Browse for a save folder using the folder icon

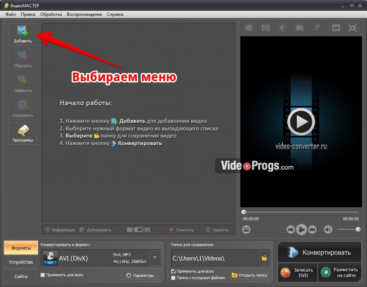pyautogui.click(x=264, y=258)
